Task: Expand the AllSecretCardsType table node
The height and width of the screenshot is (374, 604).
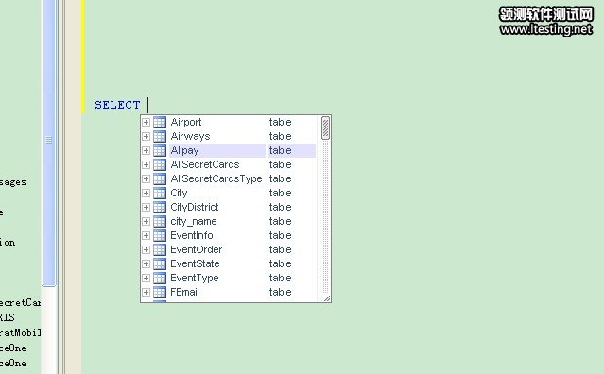Action: click(146, 178)
